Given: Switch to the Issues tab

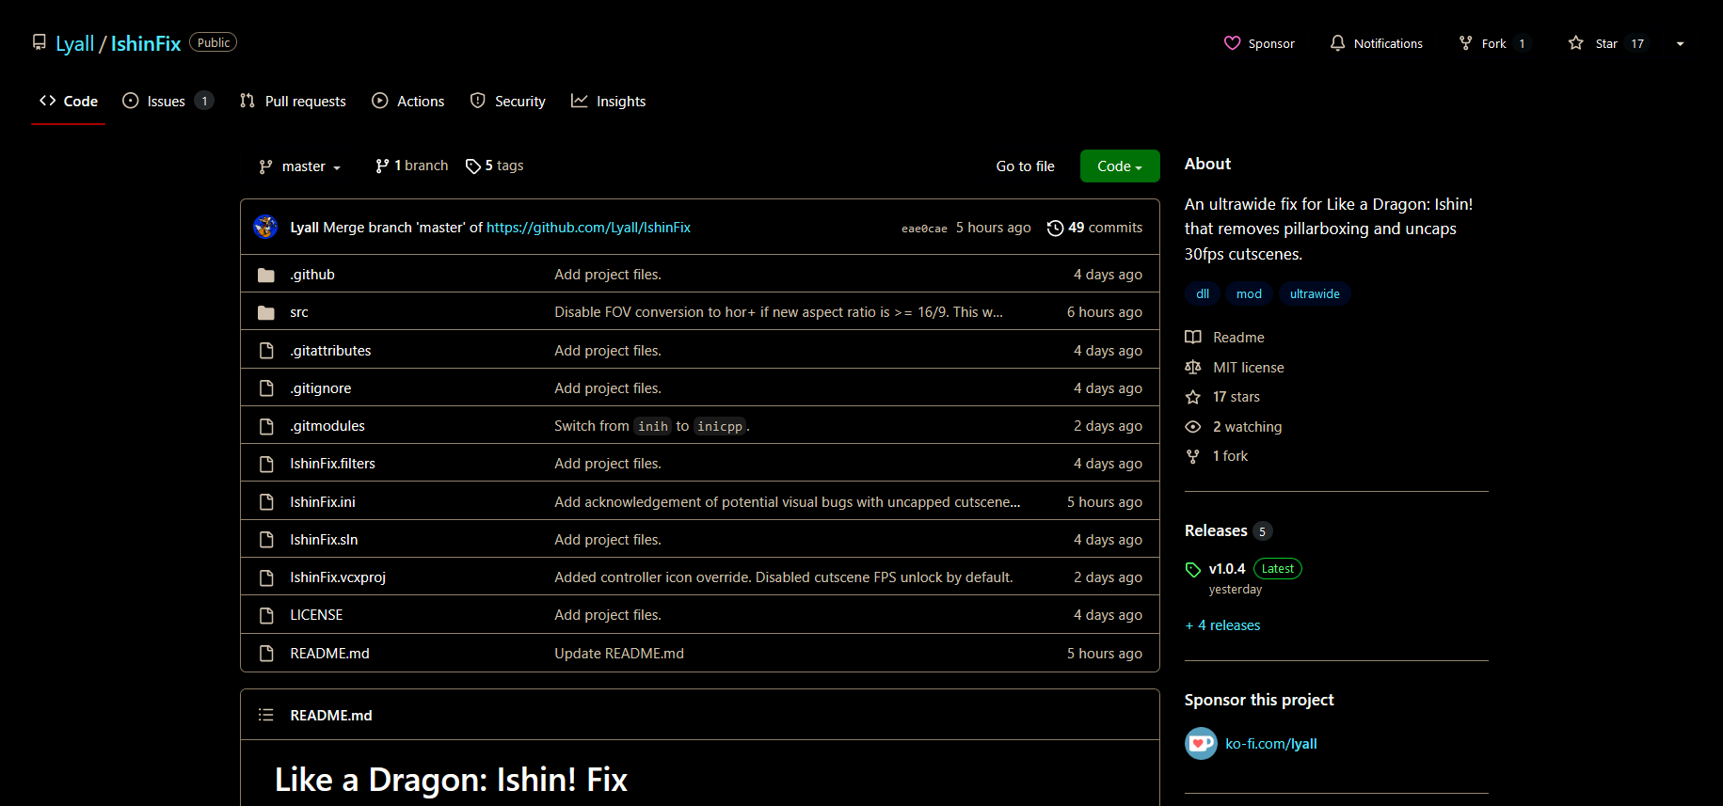Looking at the screenshot, I should [x=168, y=101].
